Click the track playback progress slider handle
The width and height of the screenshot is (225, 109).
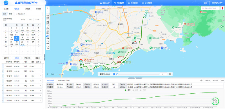pos(117,74)
